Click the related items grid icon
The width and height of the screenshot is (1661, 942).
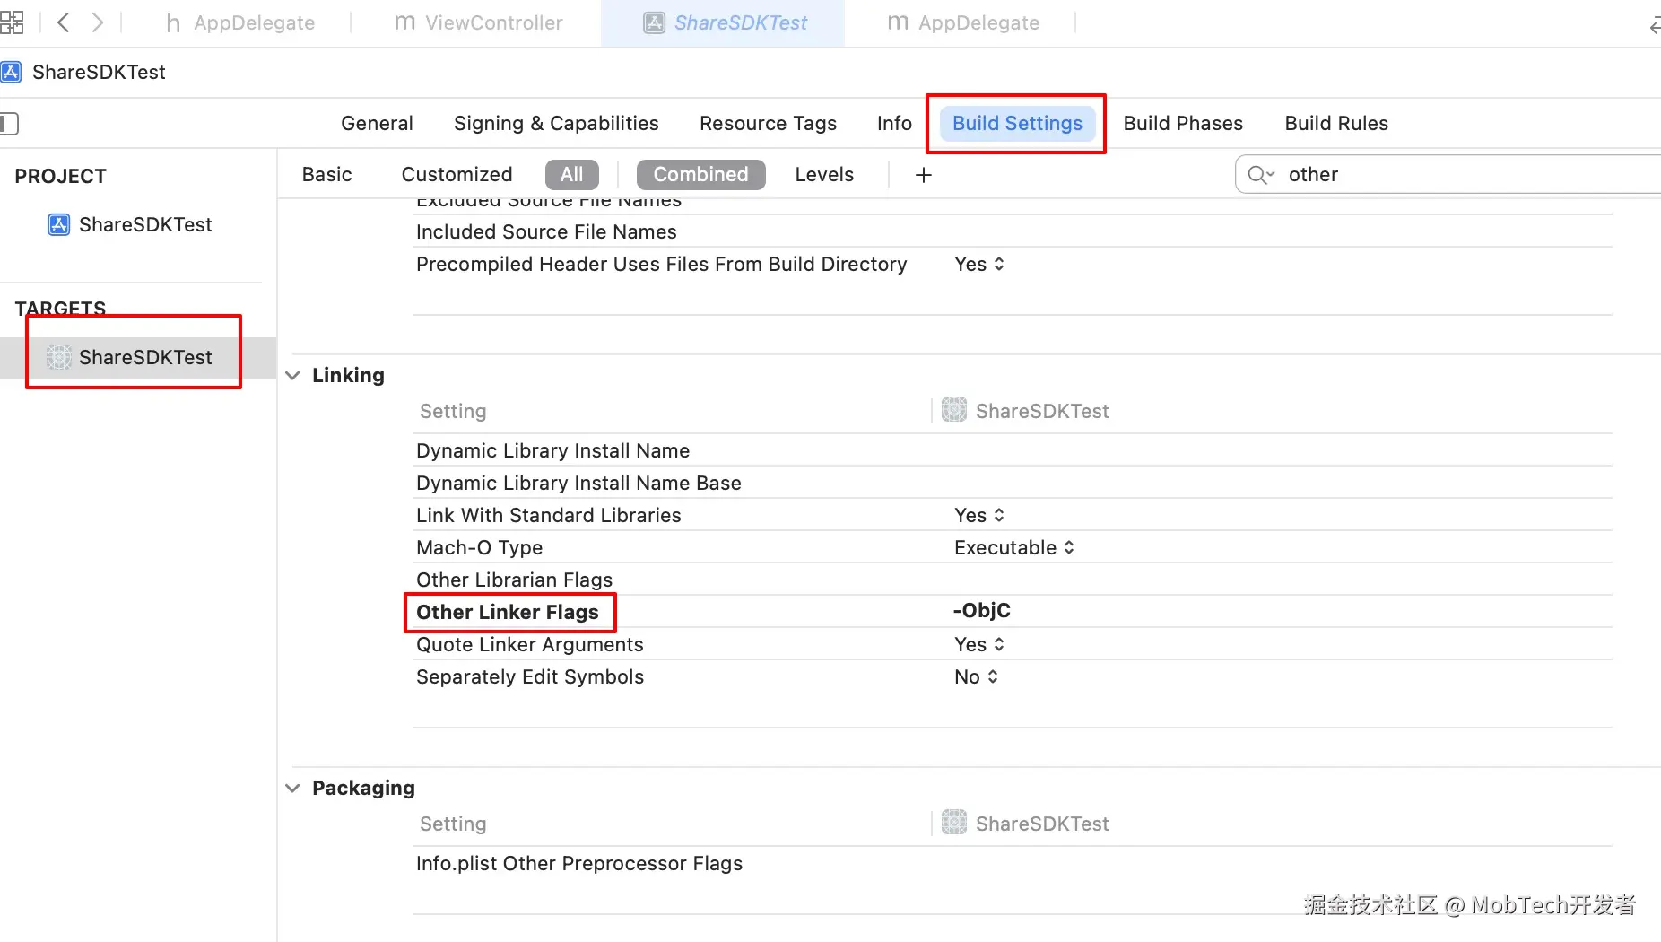tap(12, 22)
